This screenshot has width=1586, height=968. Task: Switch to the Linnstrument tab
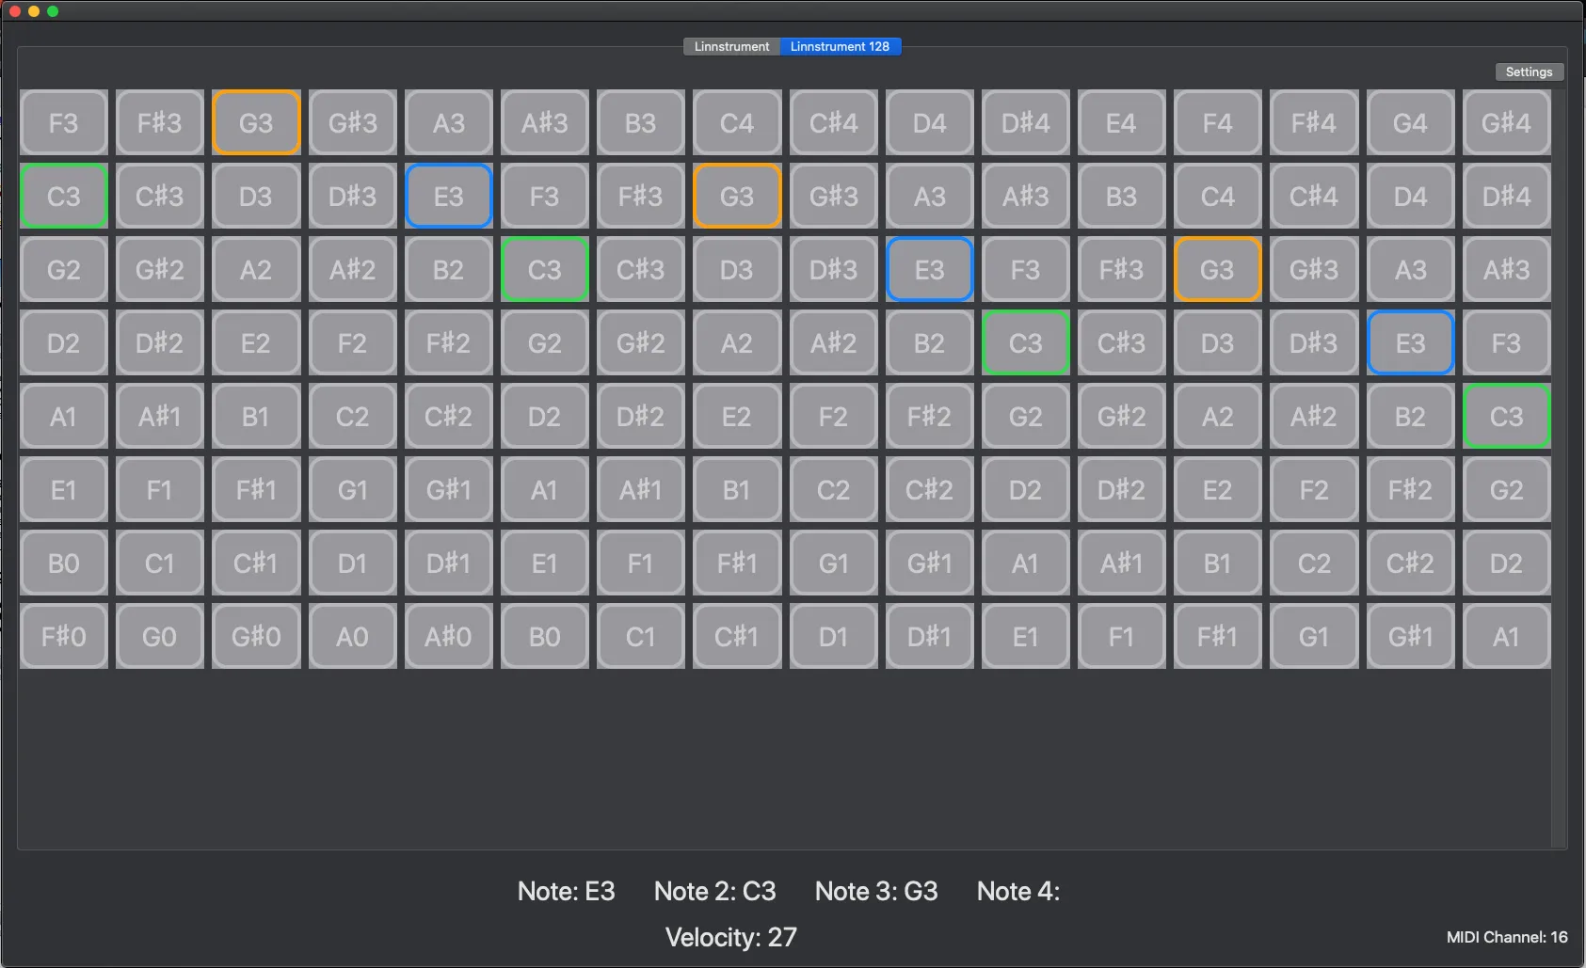click(x=731, y=46)
